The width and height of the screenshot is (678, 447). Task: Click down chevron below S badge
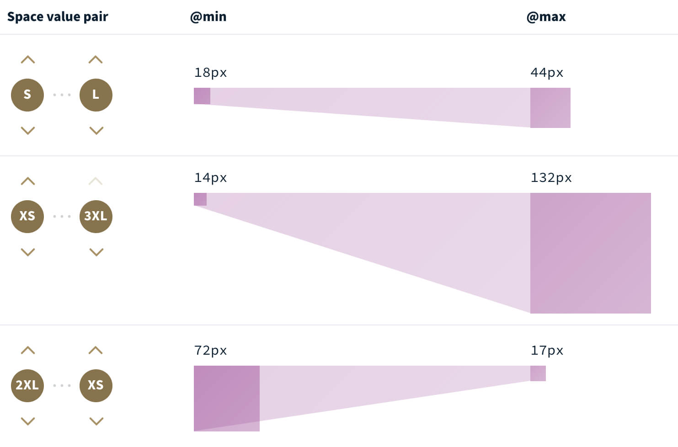(28, 131)
